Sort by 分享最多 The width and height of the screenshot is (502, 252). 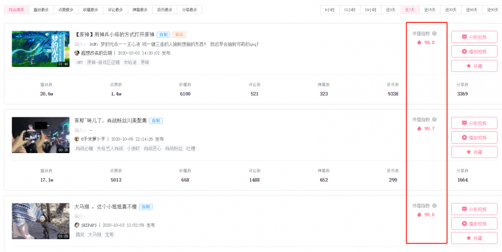click(x=190, y=9)
